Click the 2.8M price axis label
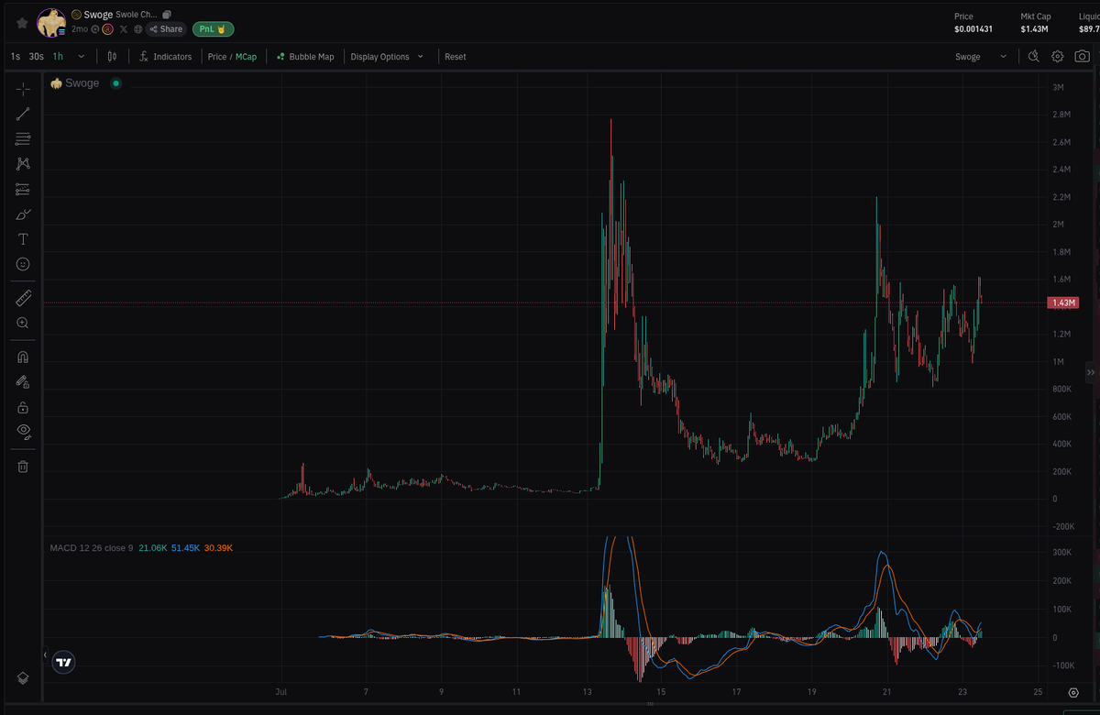The width and height of the screenshot is (1100, 715). pyautogui.click(x=1061, y=115)
